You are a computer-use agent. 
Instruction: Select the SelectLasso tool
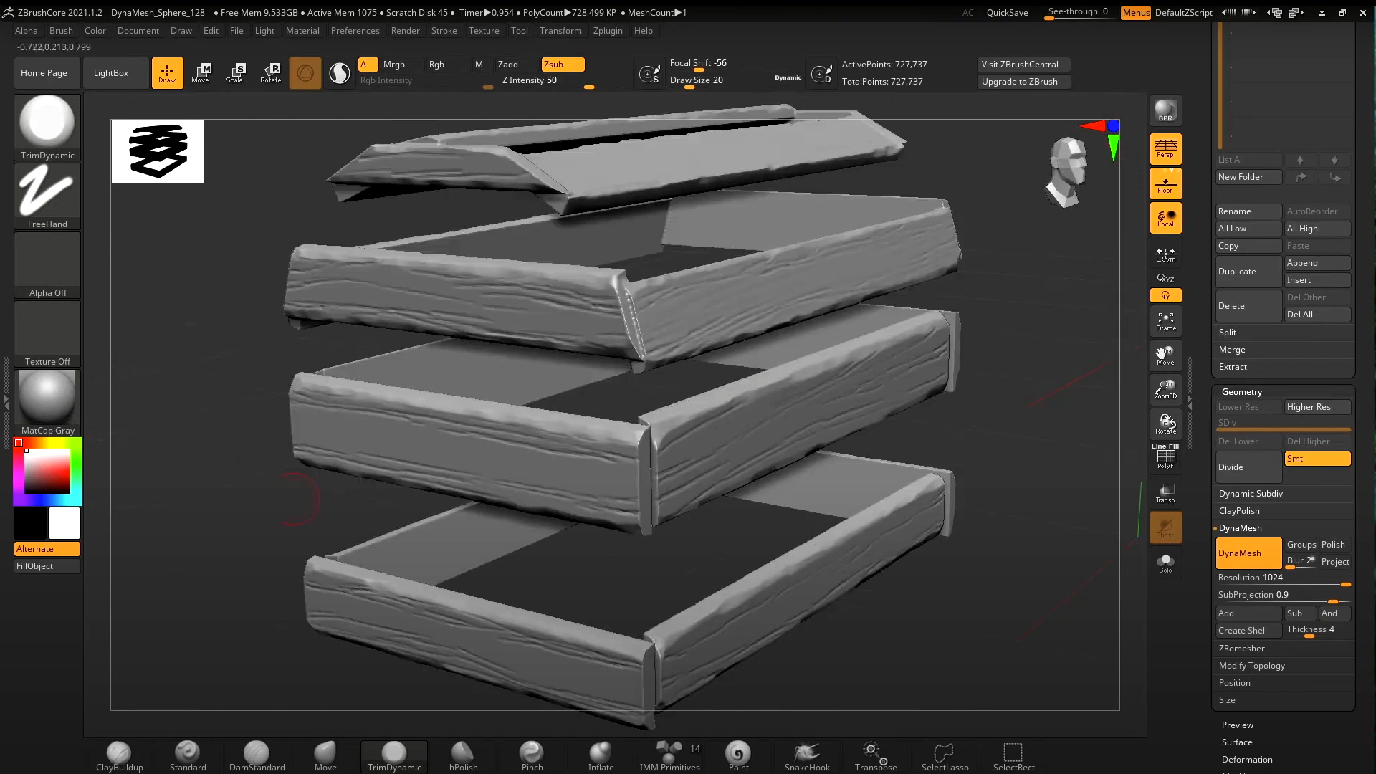(944, 755)
